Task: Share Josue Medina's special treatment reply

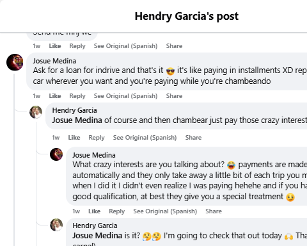Action: pos(214,211)
